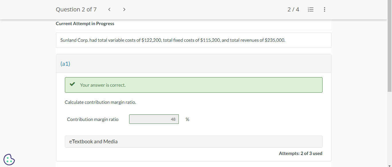
Task: Click the "Your answer is correct" message
Action: 103,85
